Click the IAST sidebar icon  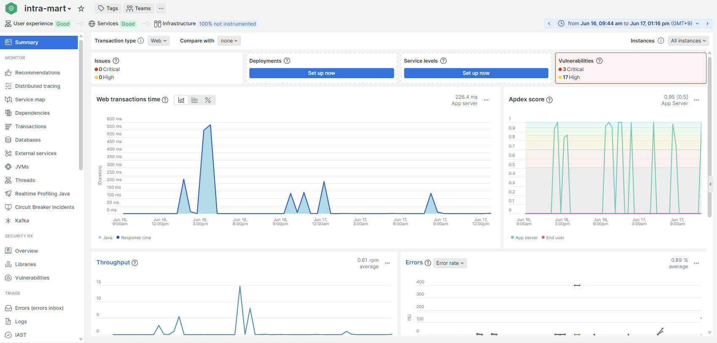(8, 335)
